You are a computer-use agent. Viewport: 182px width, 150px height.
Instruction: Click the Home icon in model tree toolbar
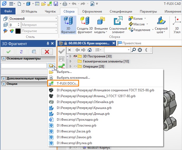[x=90, y=50]
